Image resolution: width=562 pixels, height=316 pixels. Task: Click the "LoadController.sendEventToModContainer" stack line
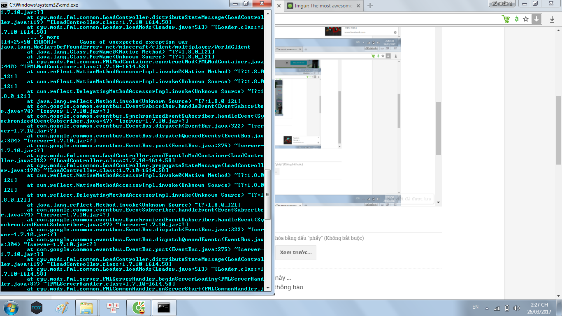click(x=132, y=158)
